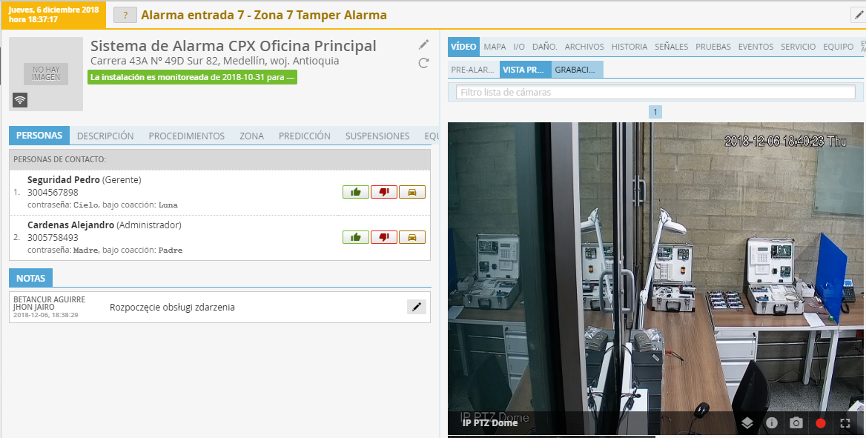Switch to SERVICIO tab
Image resolution: width=866 pixels, height=438 pixels.
pos(799,47)
